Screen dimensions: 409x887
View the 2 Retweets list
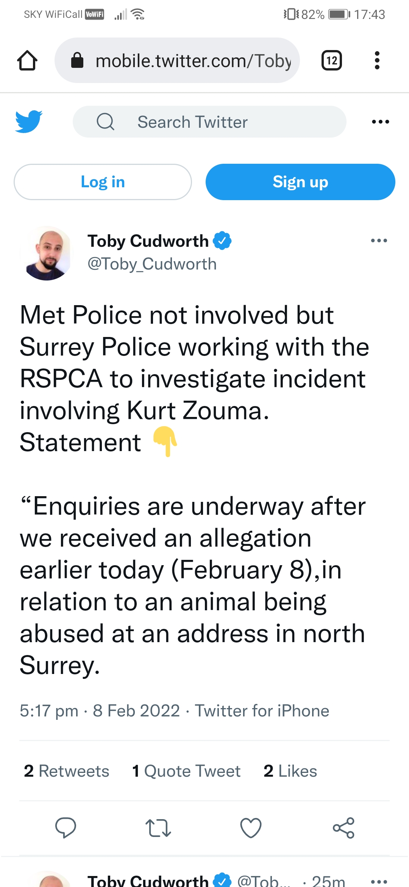point(67,771)
